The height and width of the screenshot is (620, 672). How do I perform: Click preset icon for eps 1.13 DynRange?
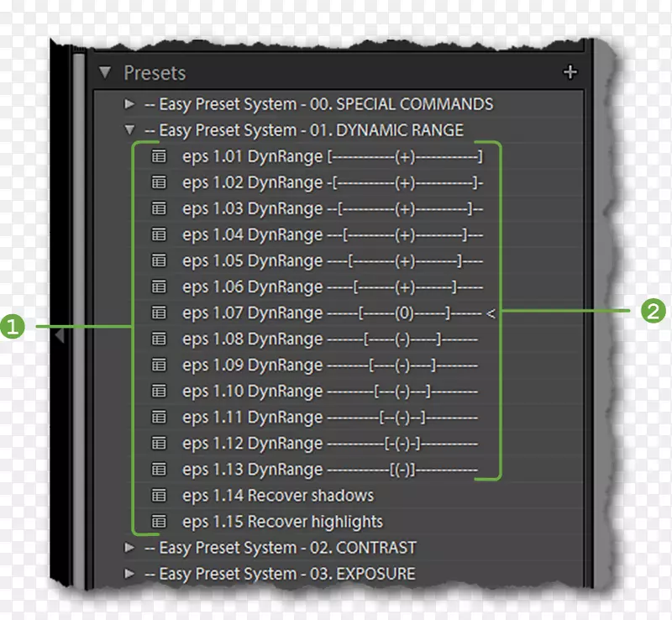point(159,469)
